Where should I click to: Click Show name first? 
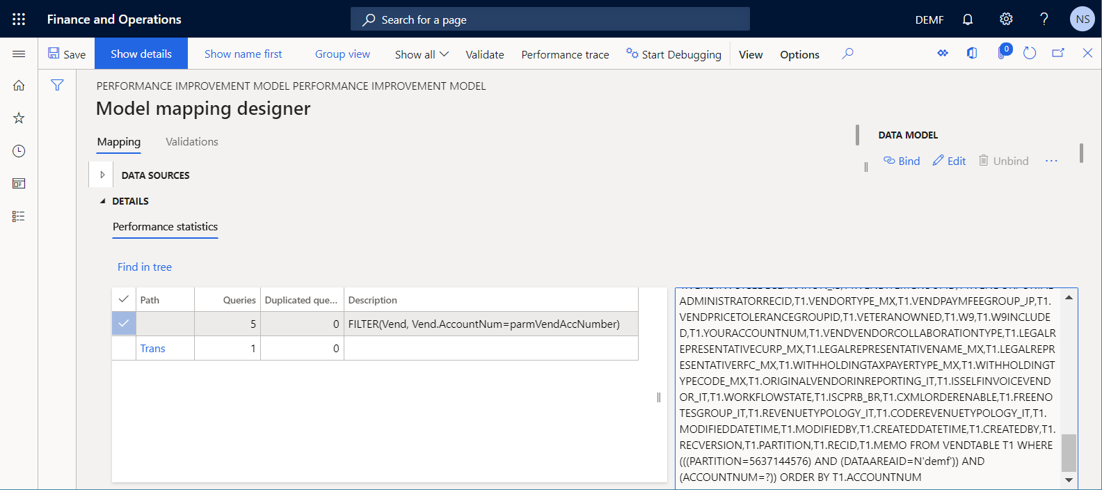[243, 54]
